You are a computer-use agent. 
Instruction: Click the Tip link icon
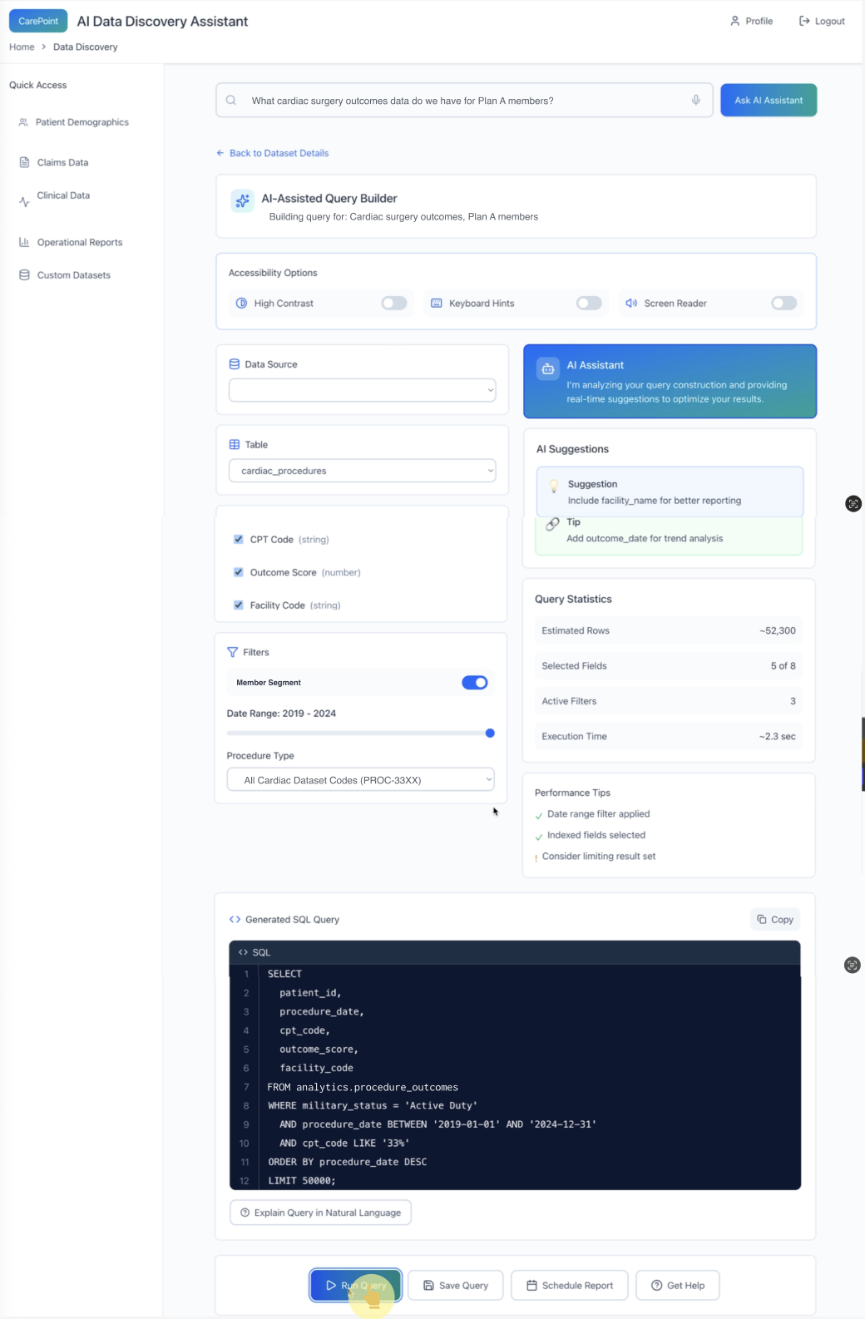pos(552,524)
